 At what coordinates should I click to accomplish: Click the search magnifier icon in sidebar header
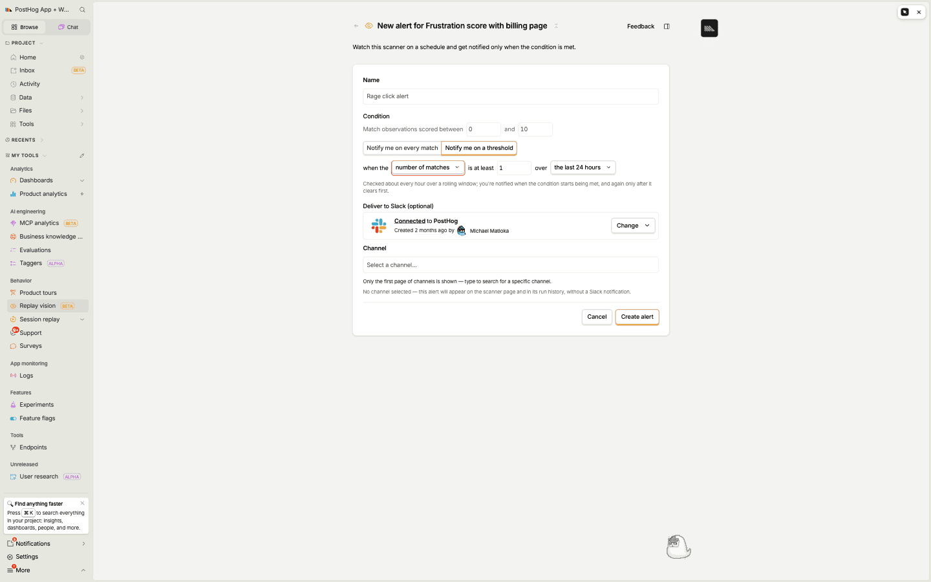tap(82, 10)
